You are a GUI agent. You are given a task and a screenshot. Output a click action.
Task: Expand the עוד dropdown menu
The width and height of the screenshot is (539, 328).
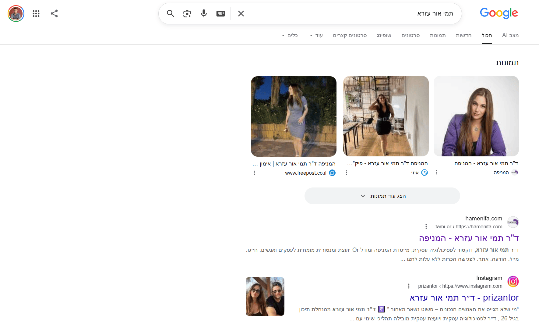(x=316, y=35)
